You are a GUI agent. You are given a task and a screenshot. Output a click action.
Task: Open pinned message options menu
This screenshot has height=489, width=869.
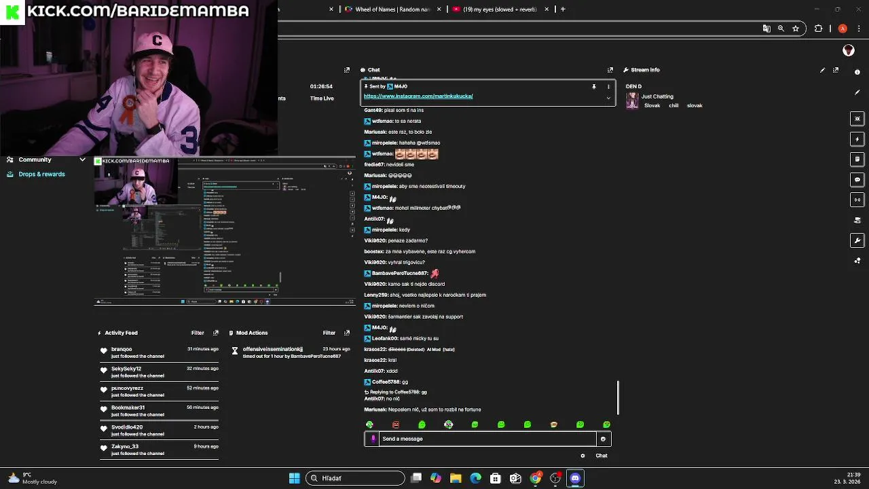608,87
